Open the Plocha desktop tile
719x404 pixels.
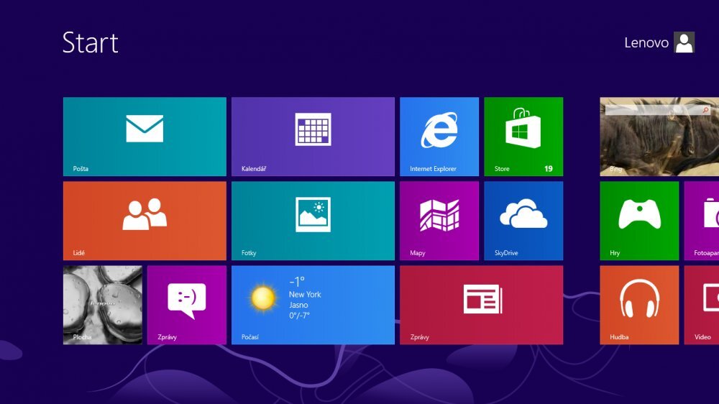(103, 305)
